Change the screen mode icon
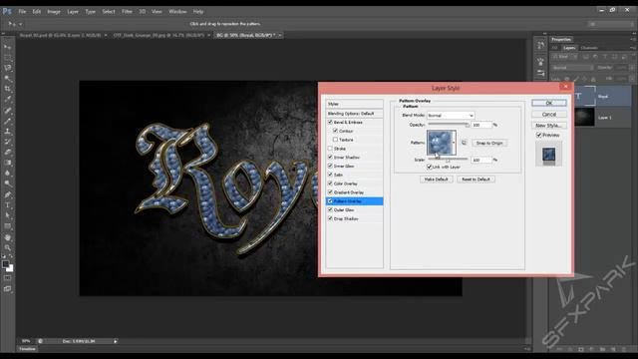638x359 pixels. tap(8, 289)
